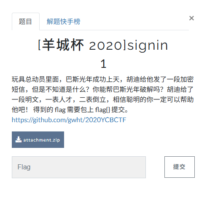This screenshot has height=198, width=207.
Task: Focus the Flag input field
Action: (79, 167)
